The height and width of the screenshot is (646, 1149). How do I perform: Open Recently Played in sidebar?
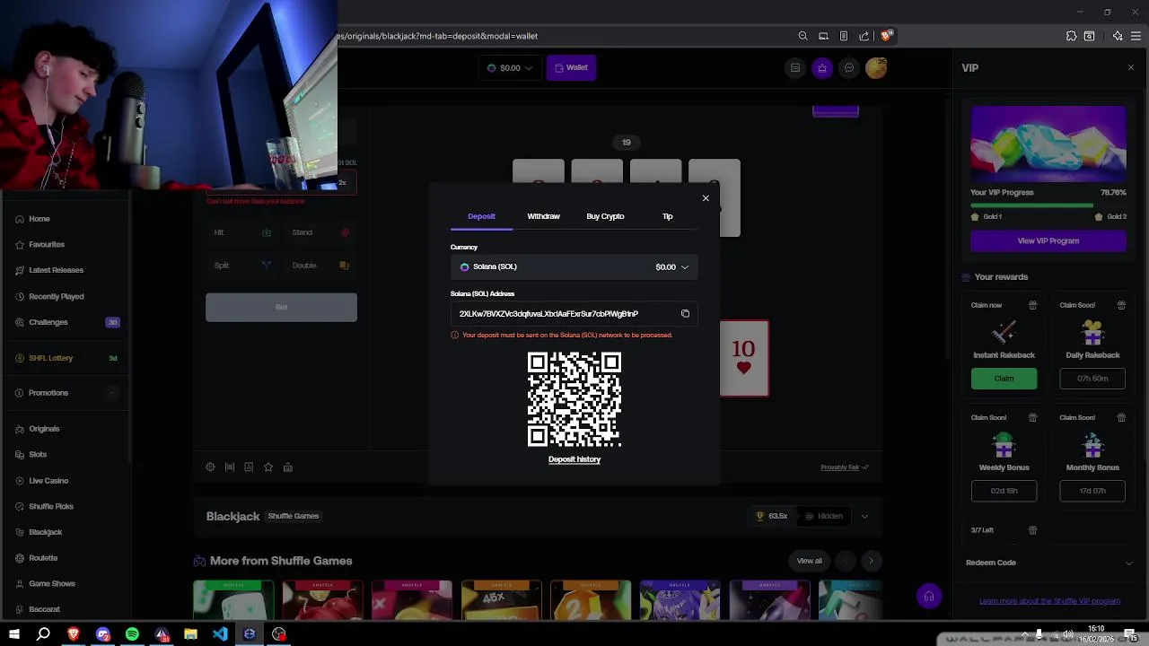[x=56, y=296]
